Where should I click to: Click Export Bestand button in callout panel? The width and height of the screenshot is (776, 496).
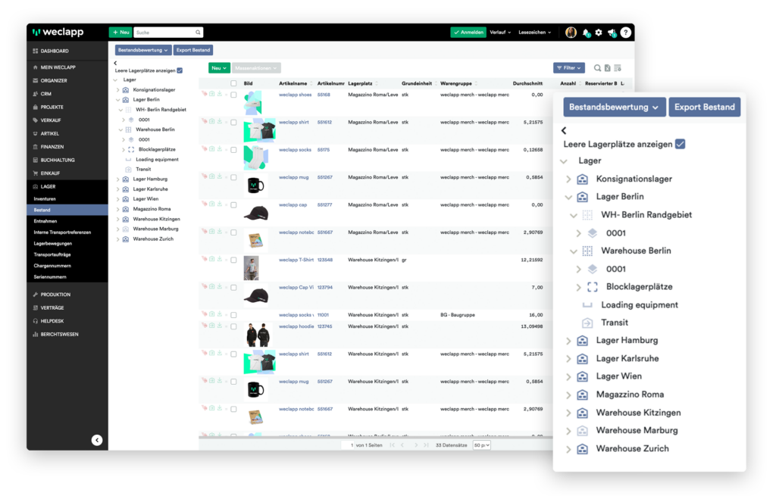click(x=704, y=107)
